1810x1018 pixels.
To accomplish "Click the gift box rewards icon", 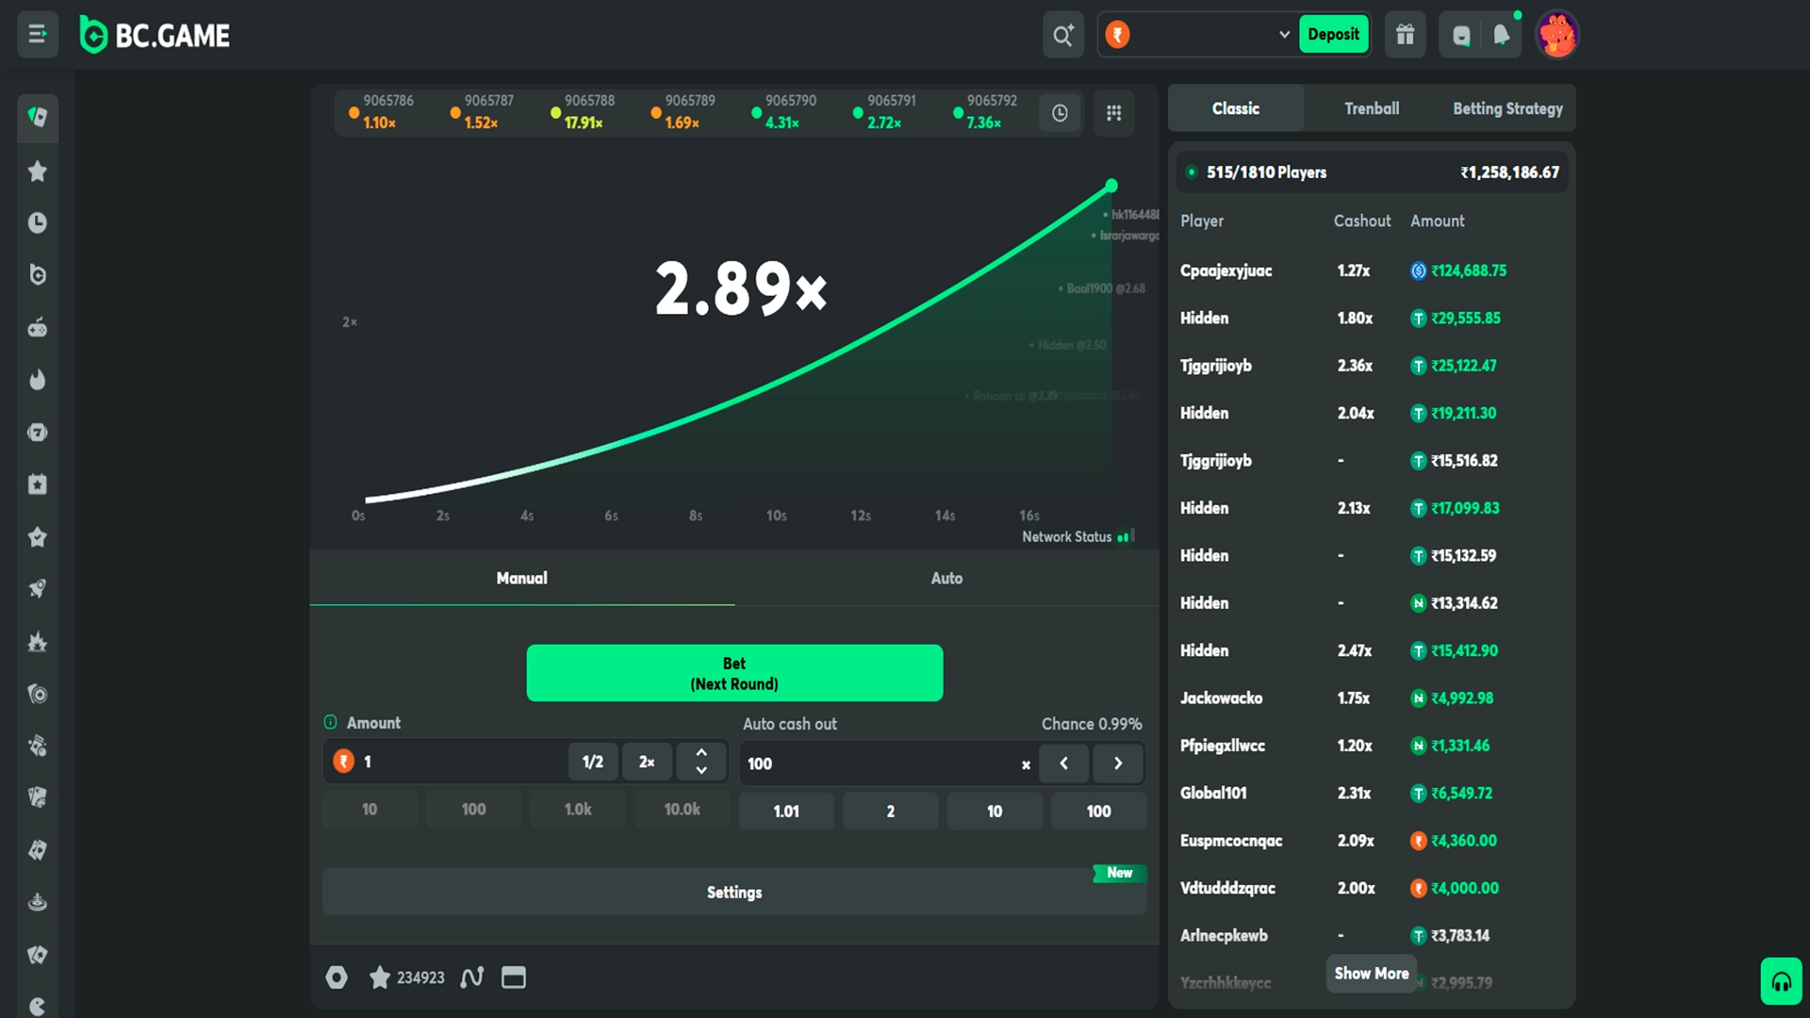I will (1405, 35).
